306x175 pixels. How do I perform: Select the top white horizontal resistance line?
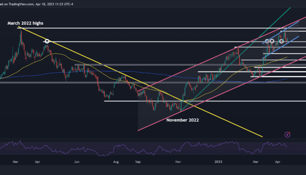tap(122, 28)
